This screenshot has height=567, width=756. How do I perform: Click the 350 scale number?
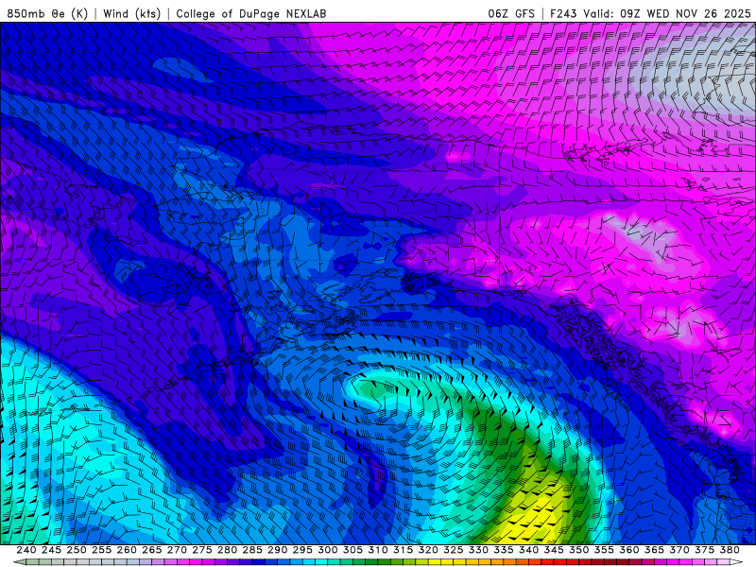pyautogui.click(x=578, y=550)
